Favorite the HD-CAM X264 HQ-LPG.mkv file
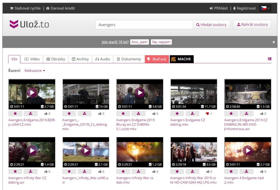This screenshot has width=280, height=190. coord(177,171)
